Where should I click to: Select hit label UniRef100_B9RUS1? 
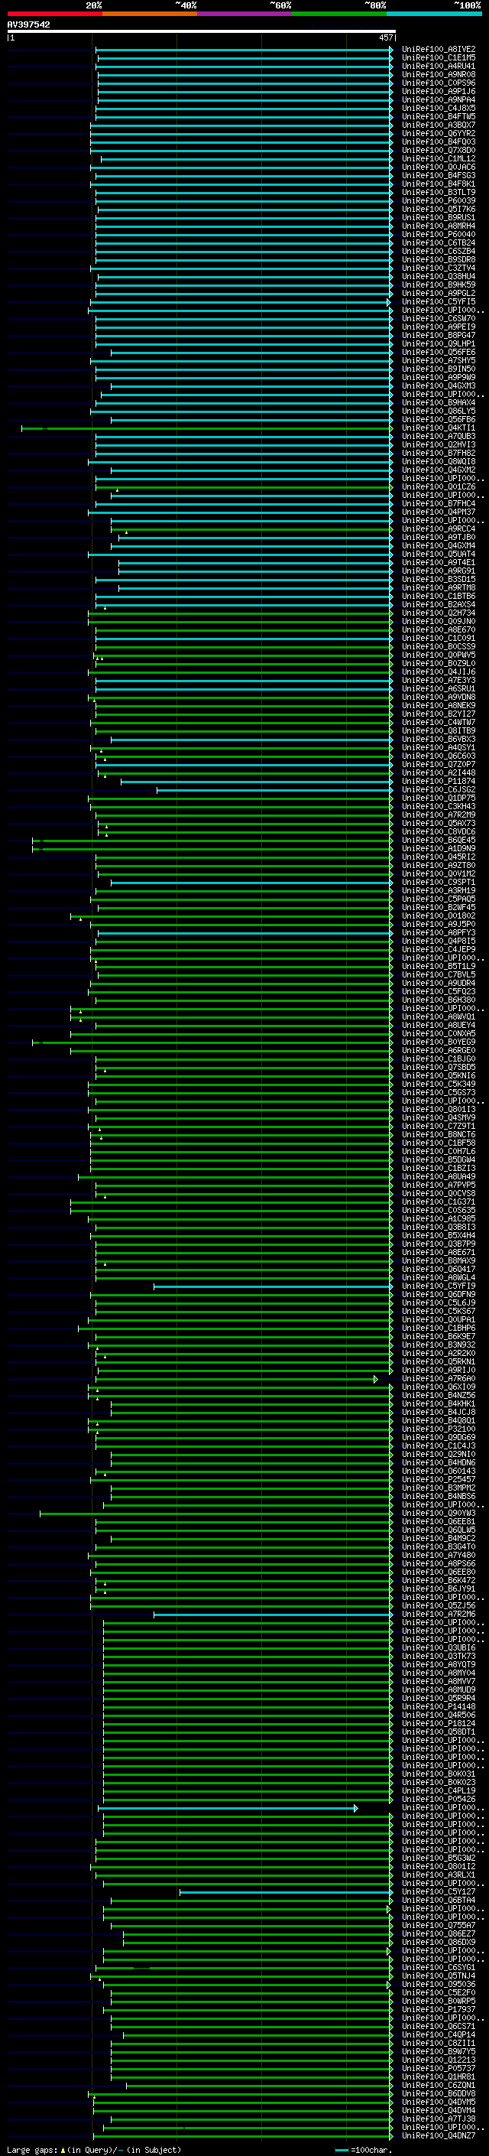click(x=439, y=218)
